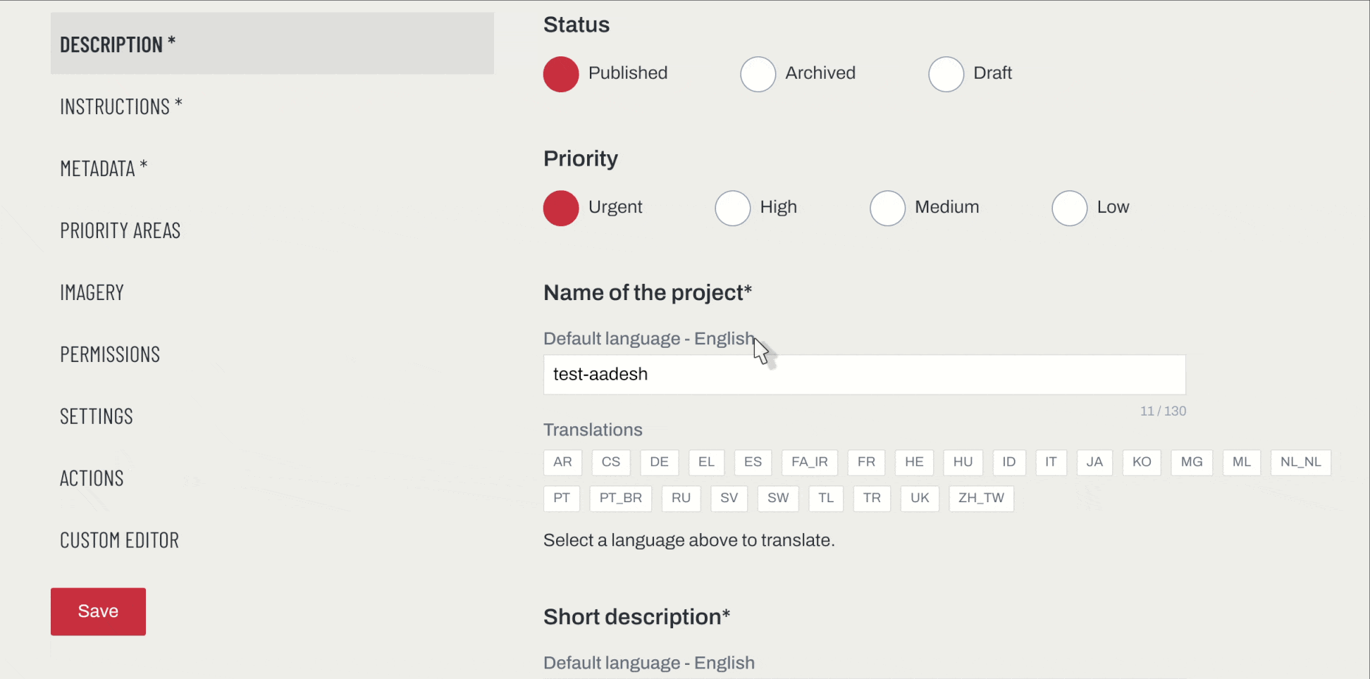Set status to Archived

(758, 74)
